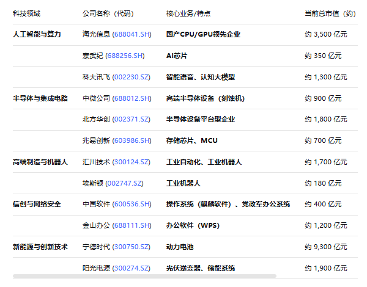Click the 新能源与创新技术 category cell
The image size is (367, 287).
coord(40,247)
